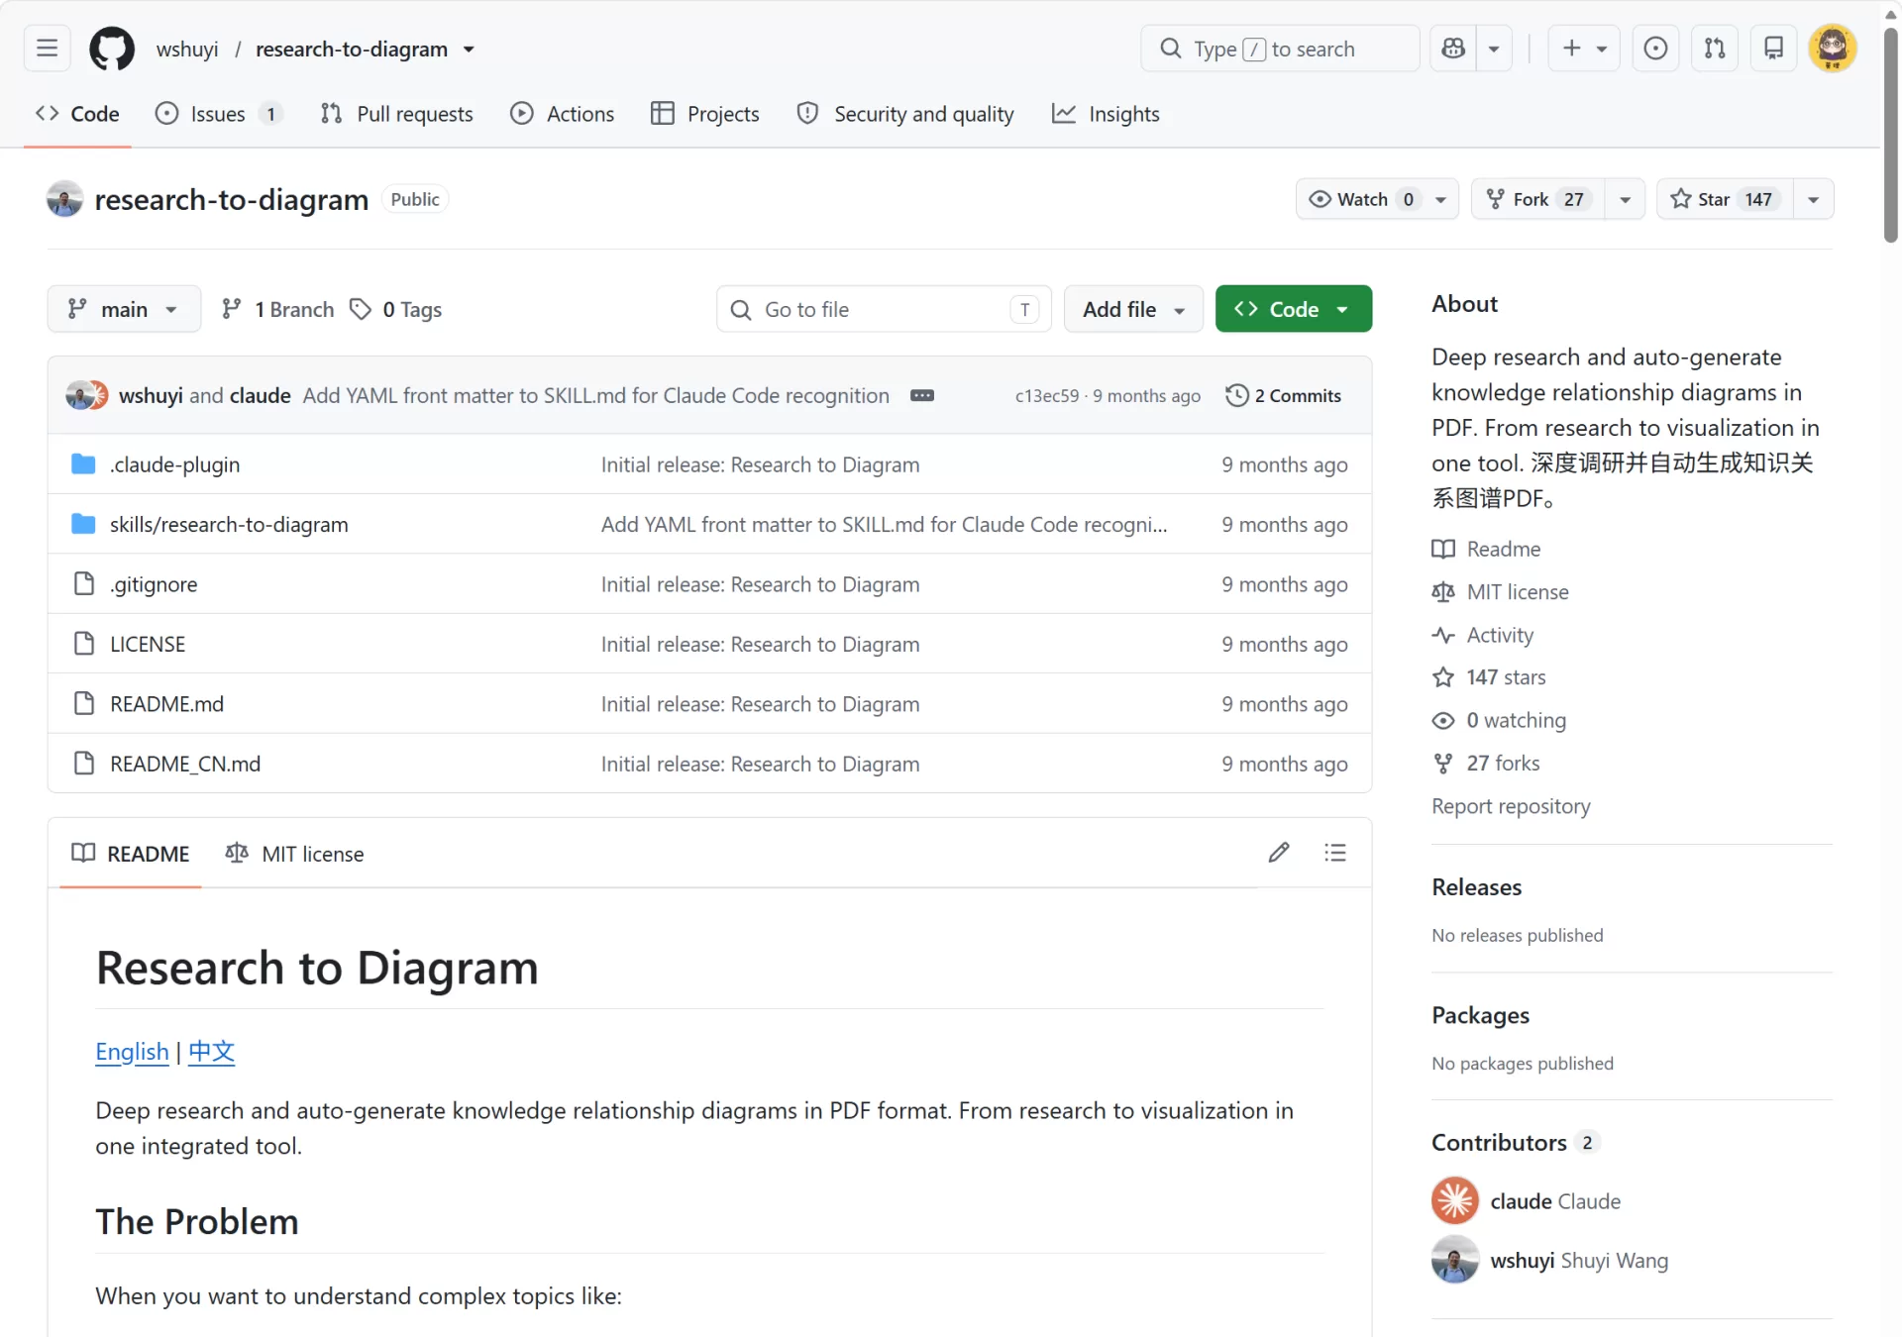Open the notifications inbox icon
This screenshot has width=1902, height=1337.
(x=1773, y=49)
